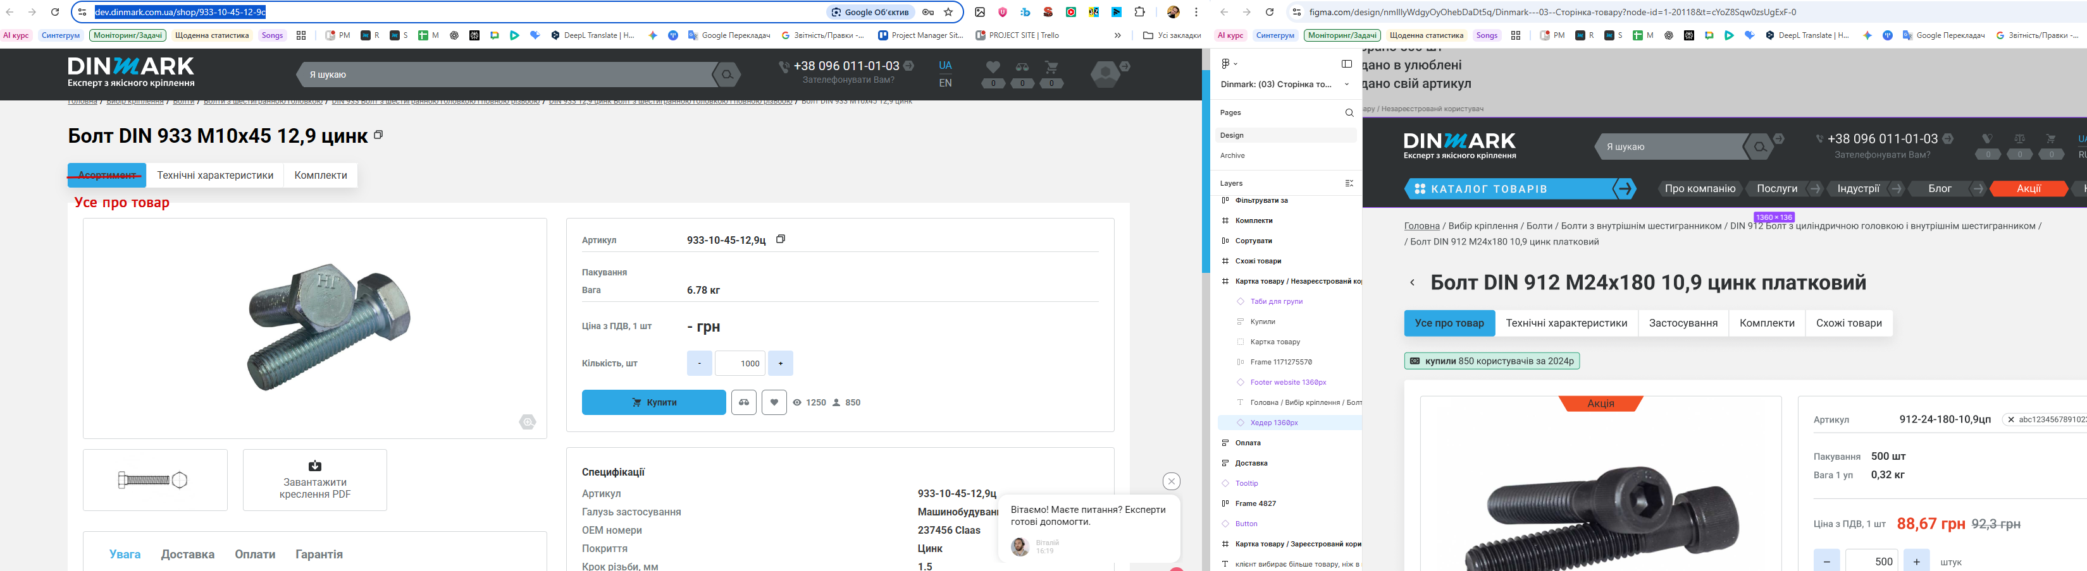This screenshot has width=2087, height=571.
Task: Click the hexagon search button on dev site
Action: tap(727, 75)
